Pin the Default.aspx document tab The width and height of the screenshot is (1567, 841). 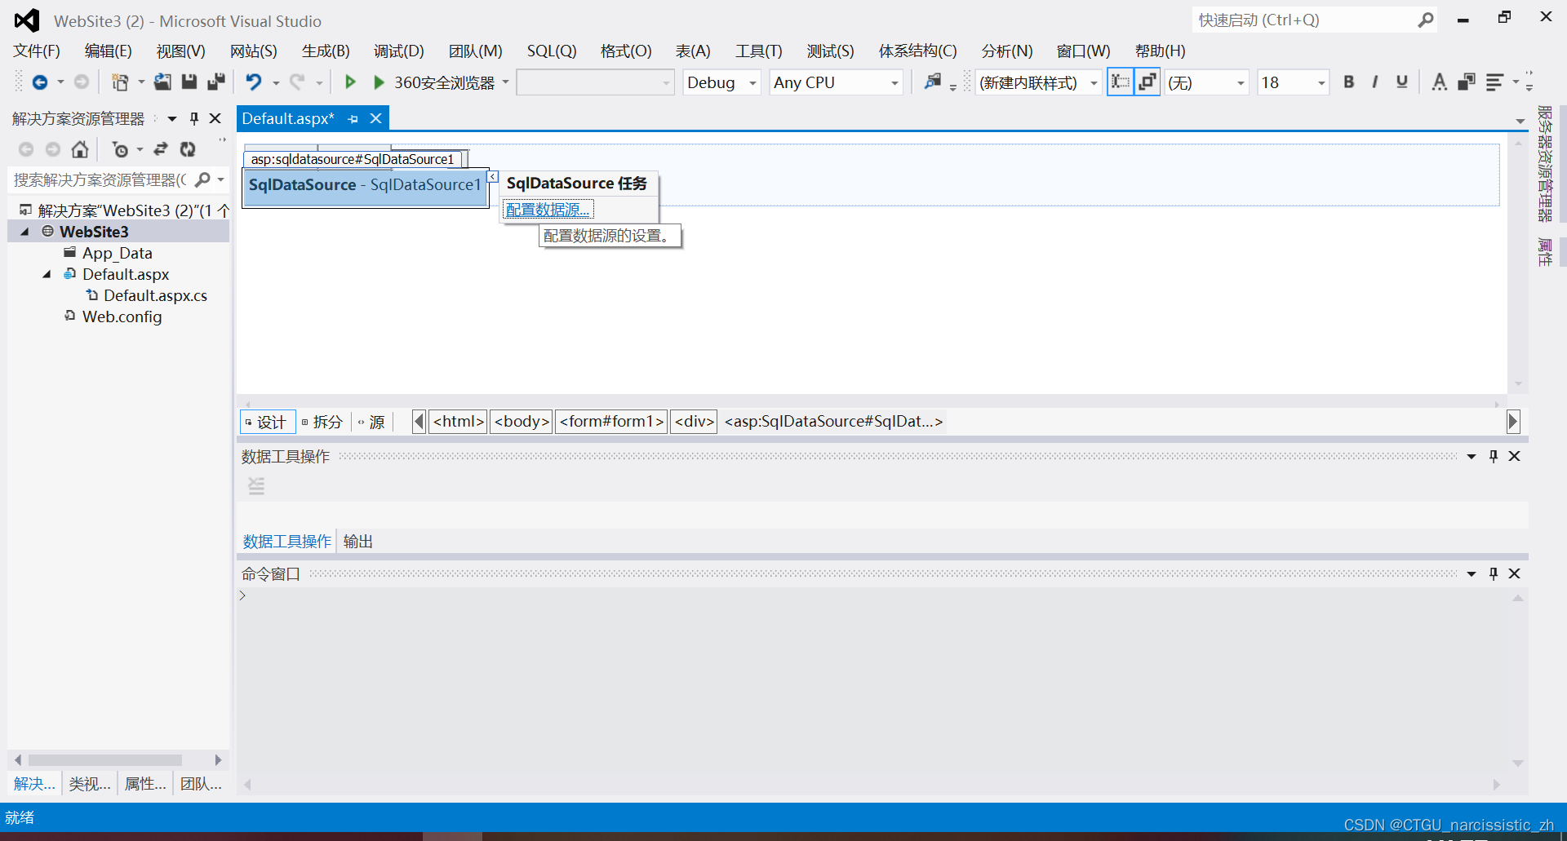[x=353, y=119]
